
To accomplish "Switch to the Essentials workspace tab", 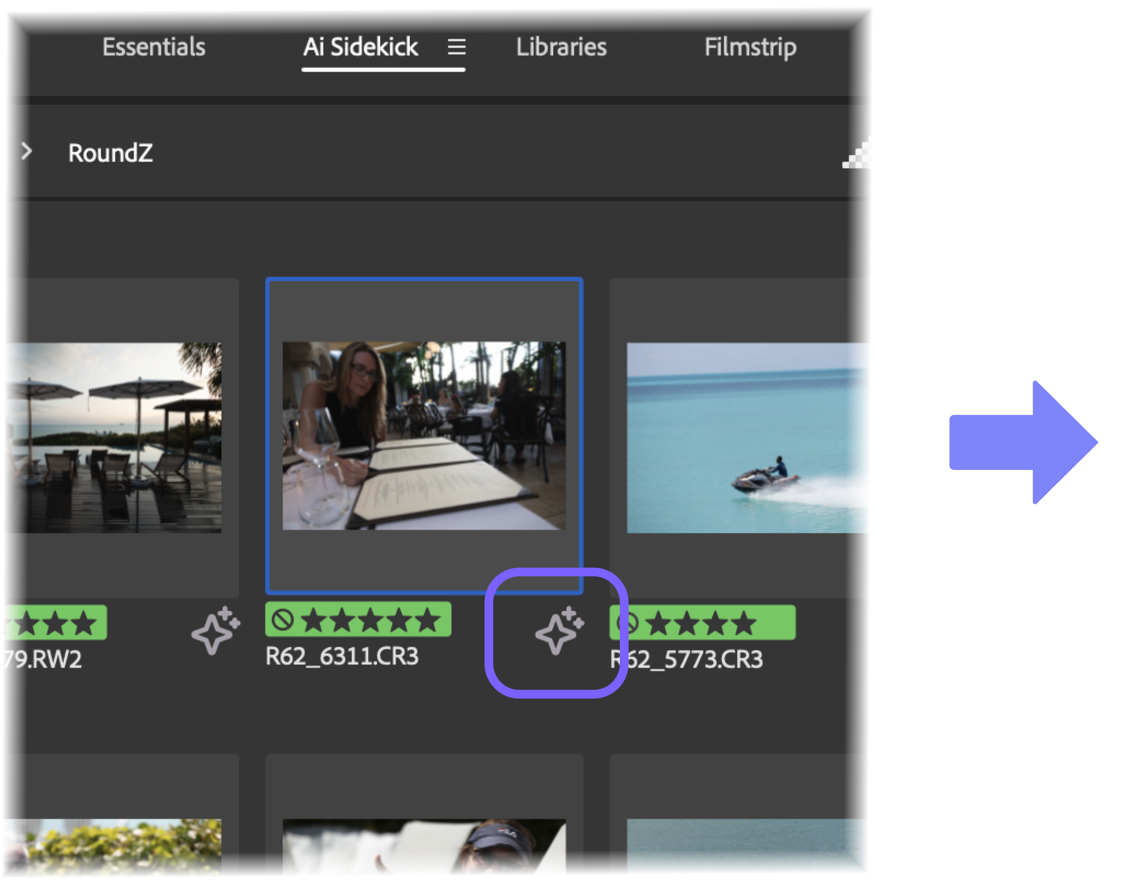I will (x=154, y=47).
